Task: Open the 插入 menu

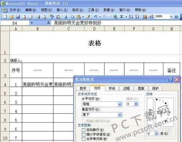Action: click(62, 10)
